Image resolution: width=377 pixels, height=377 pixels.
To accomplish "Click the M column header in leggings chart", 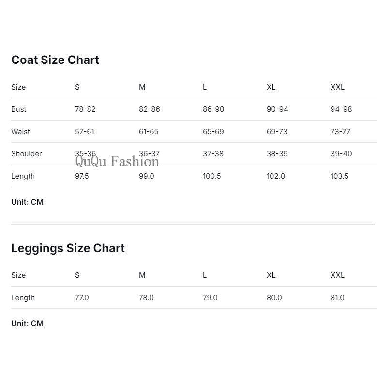I will click(142, 275).
